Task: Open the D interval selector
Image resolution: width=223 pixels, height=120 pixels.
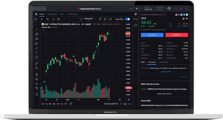Action: coord(42,19)
